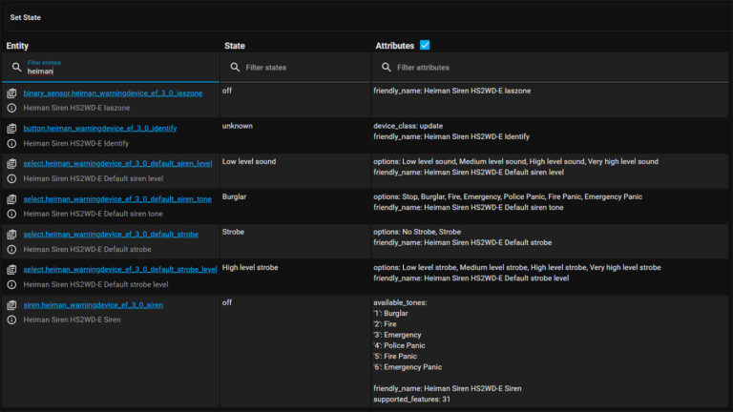The width and height of the screenshot is (733, 412).
Task: Copy the siren.heiman_warningdevice entity ID
Action: [12, 305]
